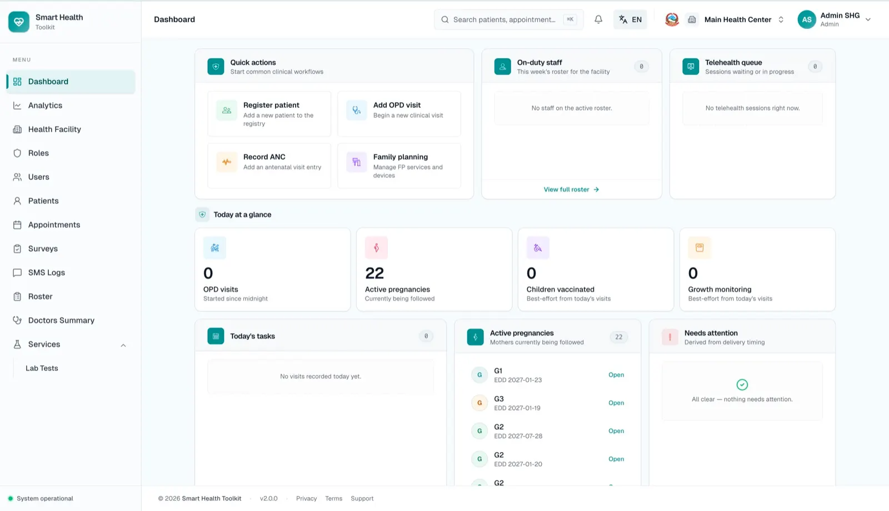Click the green System operational status dot
The width and height of the screenshot is (889, 511).
(11, 498)
